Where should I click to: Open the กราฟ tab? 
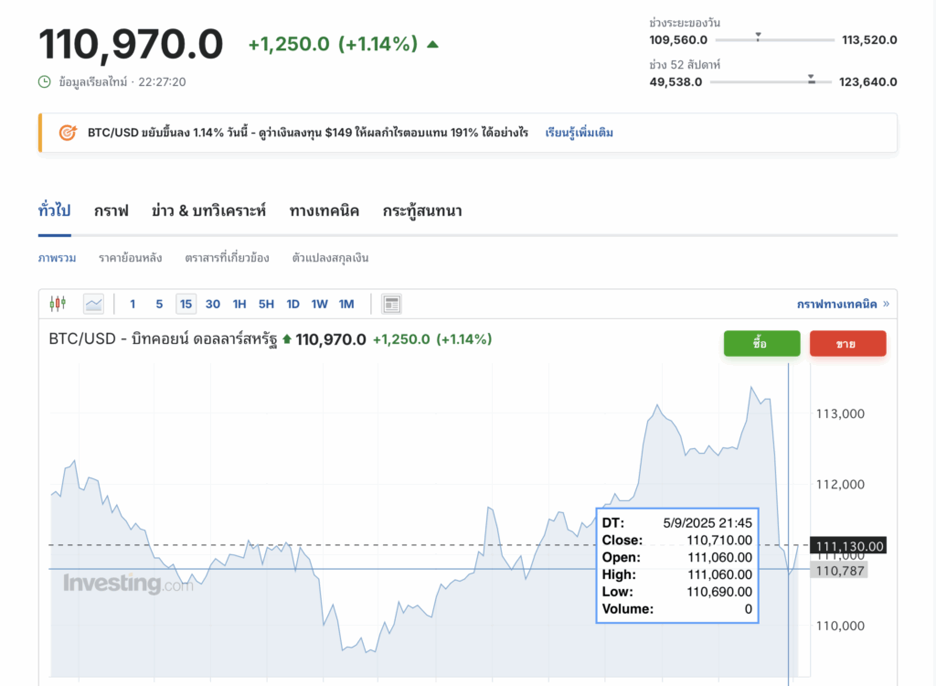coord(111,210)
